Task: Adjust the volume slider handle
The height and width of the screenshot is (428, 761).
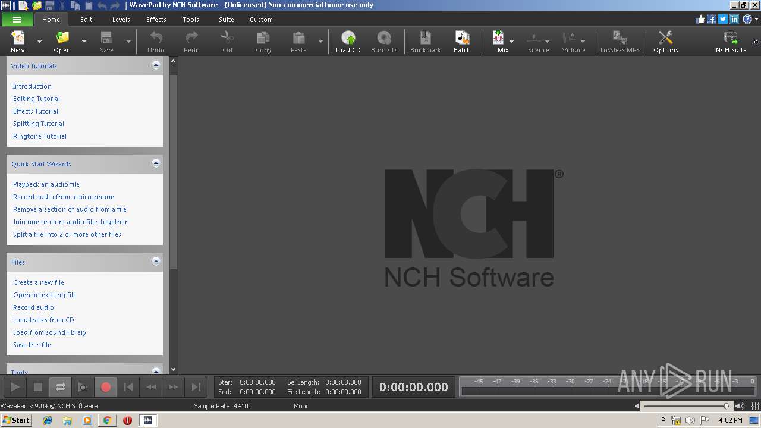Action: [727, 406]
